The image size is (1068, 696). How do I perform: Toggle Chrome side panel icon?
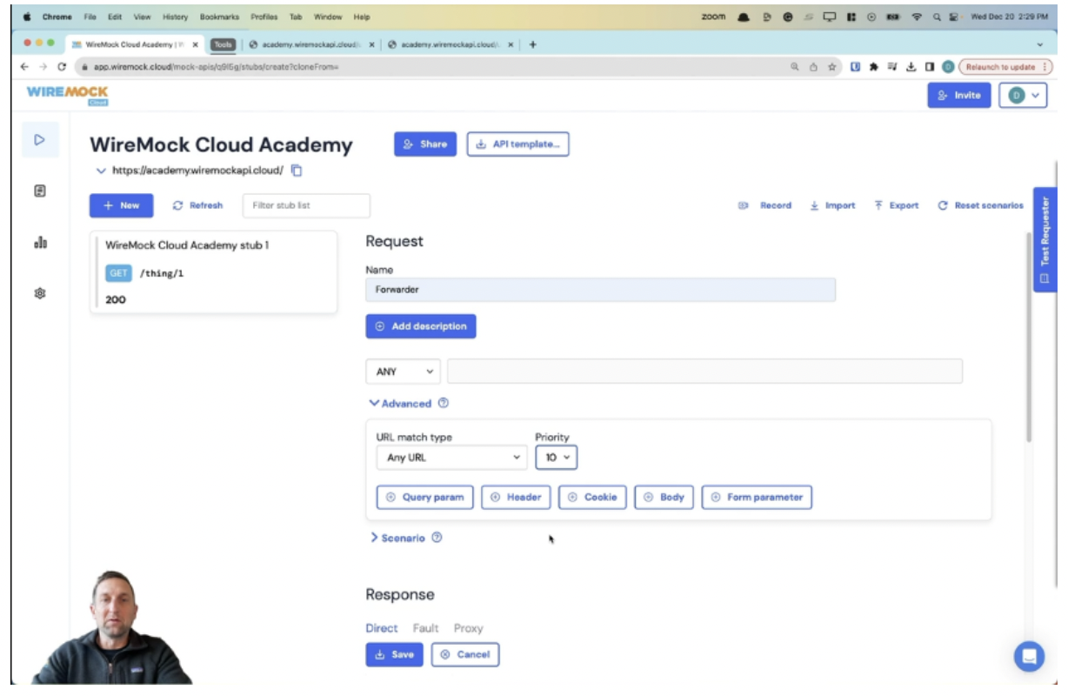(929, 67)
